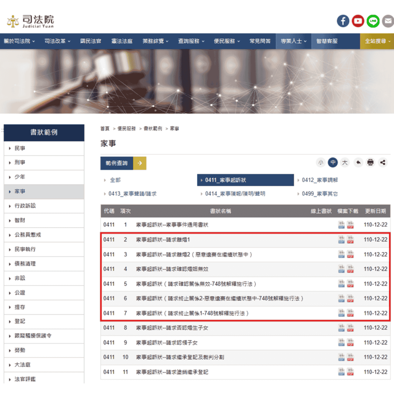Viewport: 394px width, 394px height.
Task: Open the 專業人士 dropdown in navigation
Action: point(293,41)
